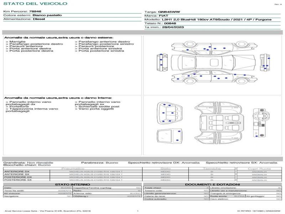Select Porta posteriore destra entry
The image size is (285, 214).
click(30, 51)
